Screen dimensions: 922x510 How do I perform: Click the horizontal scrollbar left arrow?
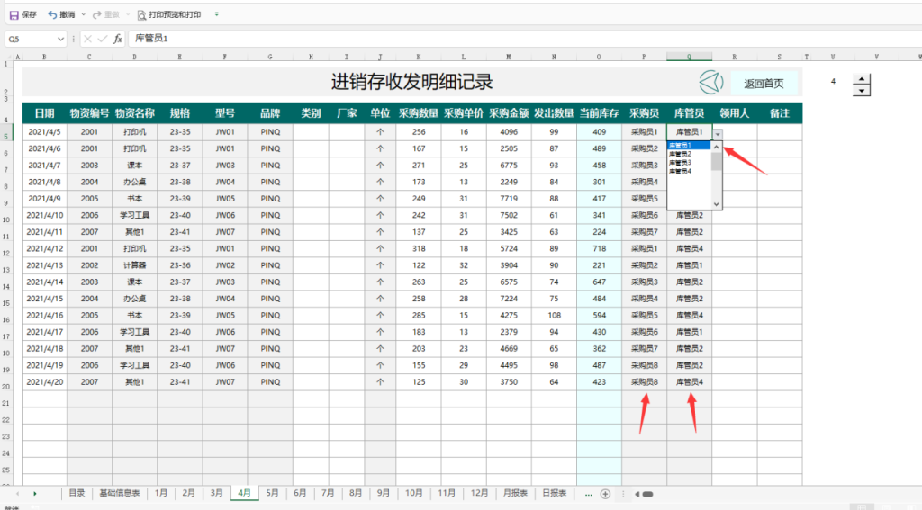pyautogui.click(x=637, y=494)
